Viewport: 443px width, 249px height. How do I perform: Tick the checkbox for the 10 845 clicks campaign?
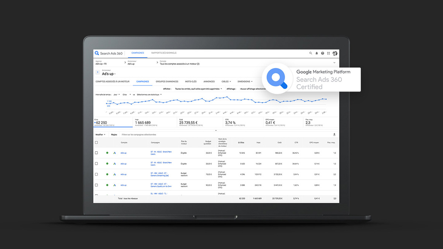[97, 153]
